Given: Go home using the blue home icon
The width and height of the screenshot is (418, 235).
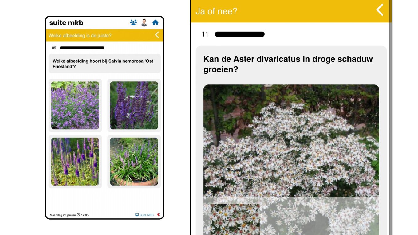Looking at the screenshot, I should pyautogui.click(x=156, y=22).
